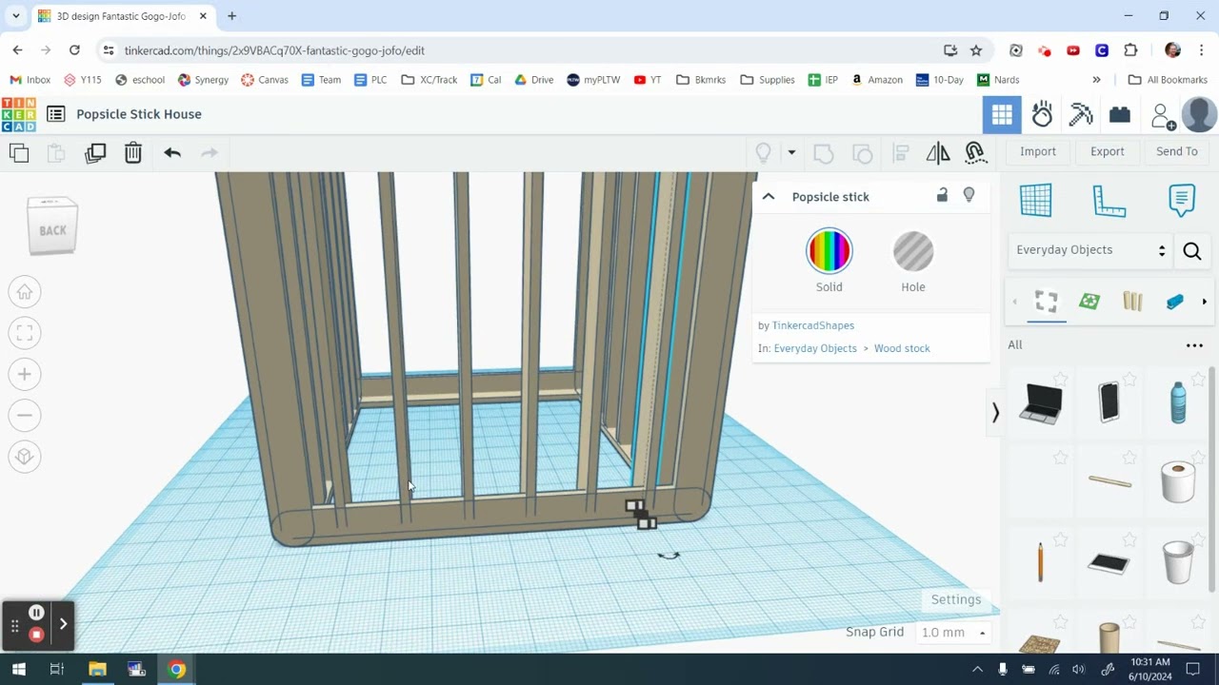Click the Export button
This screenshot has height=685, width=1219.
(1108, 151)
